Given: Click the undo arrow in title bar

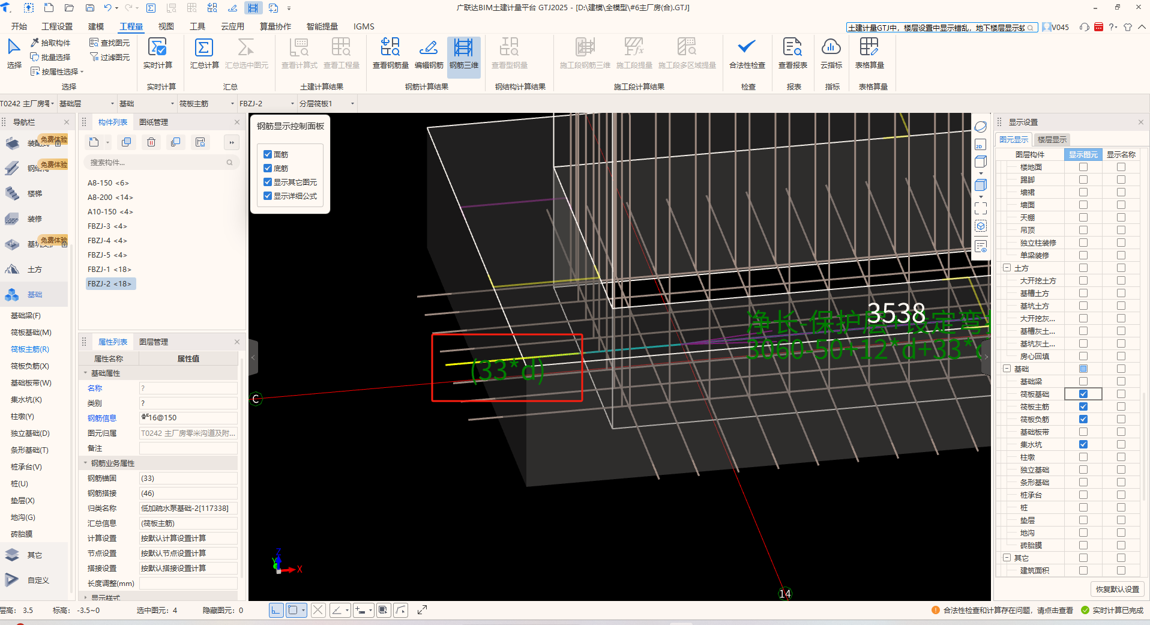Looking at the screenshot, I should (x=107, y=8).
